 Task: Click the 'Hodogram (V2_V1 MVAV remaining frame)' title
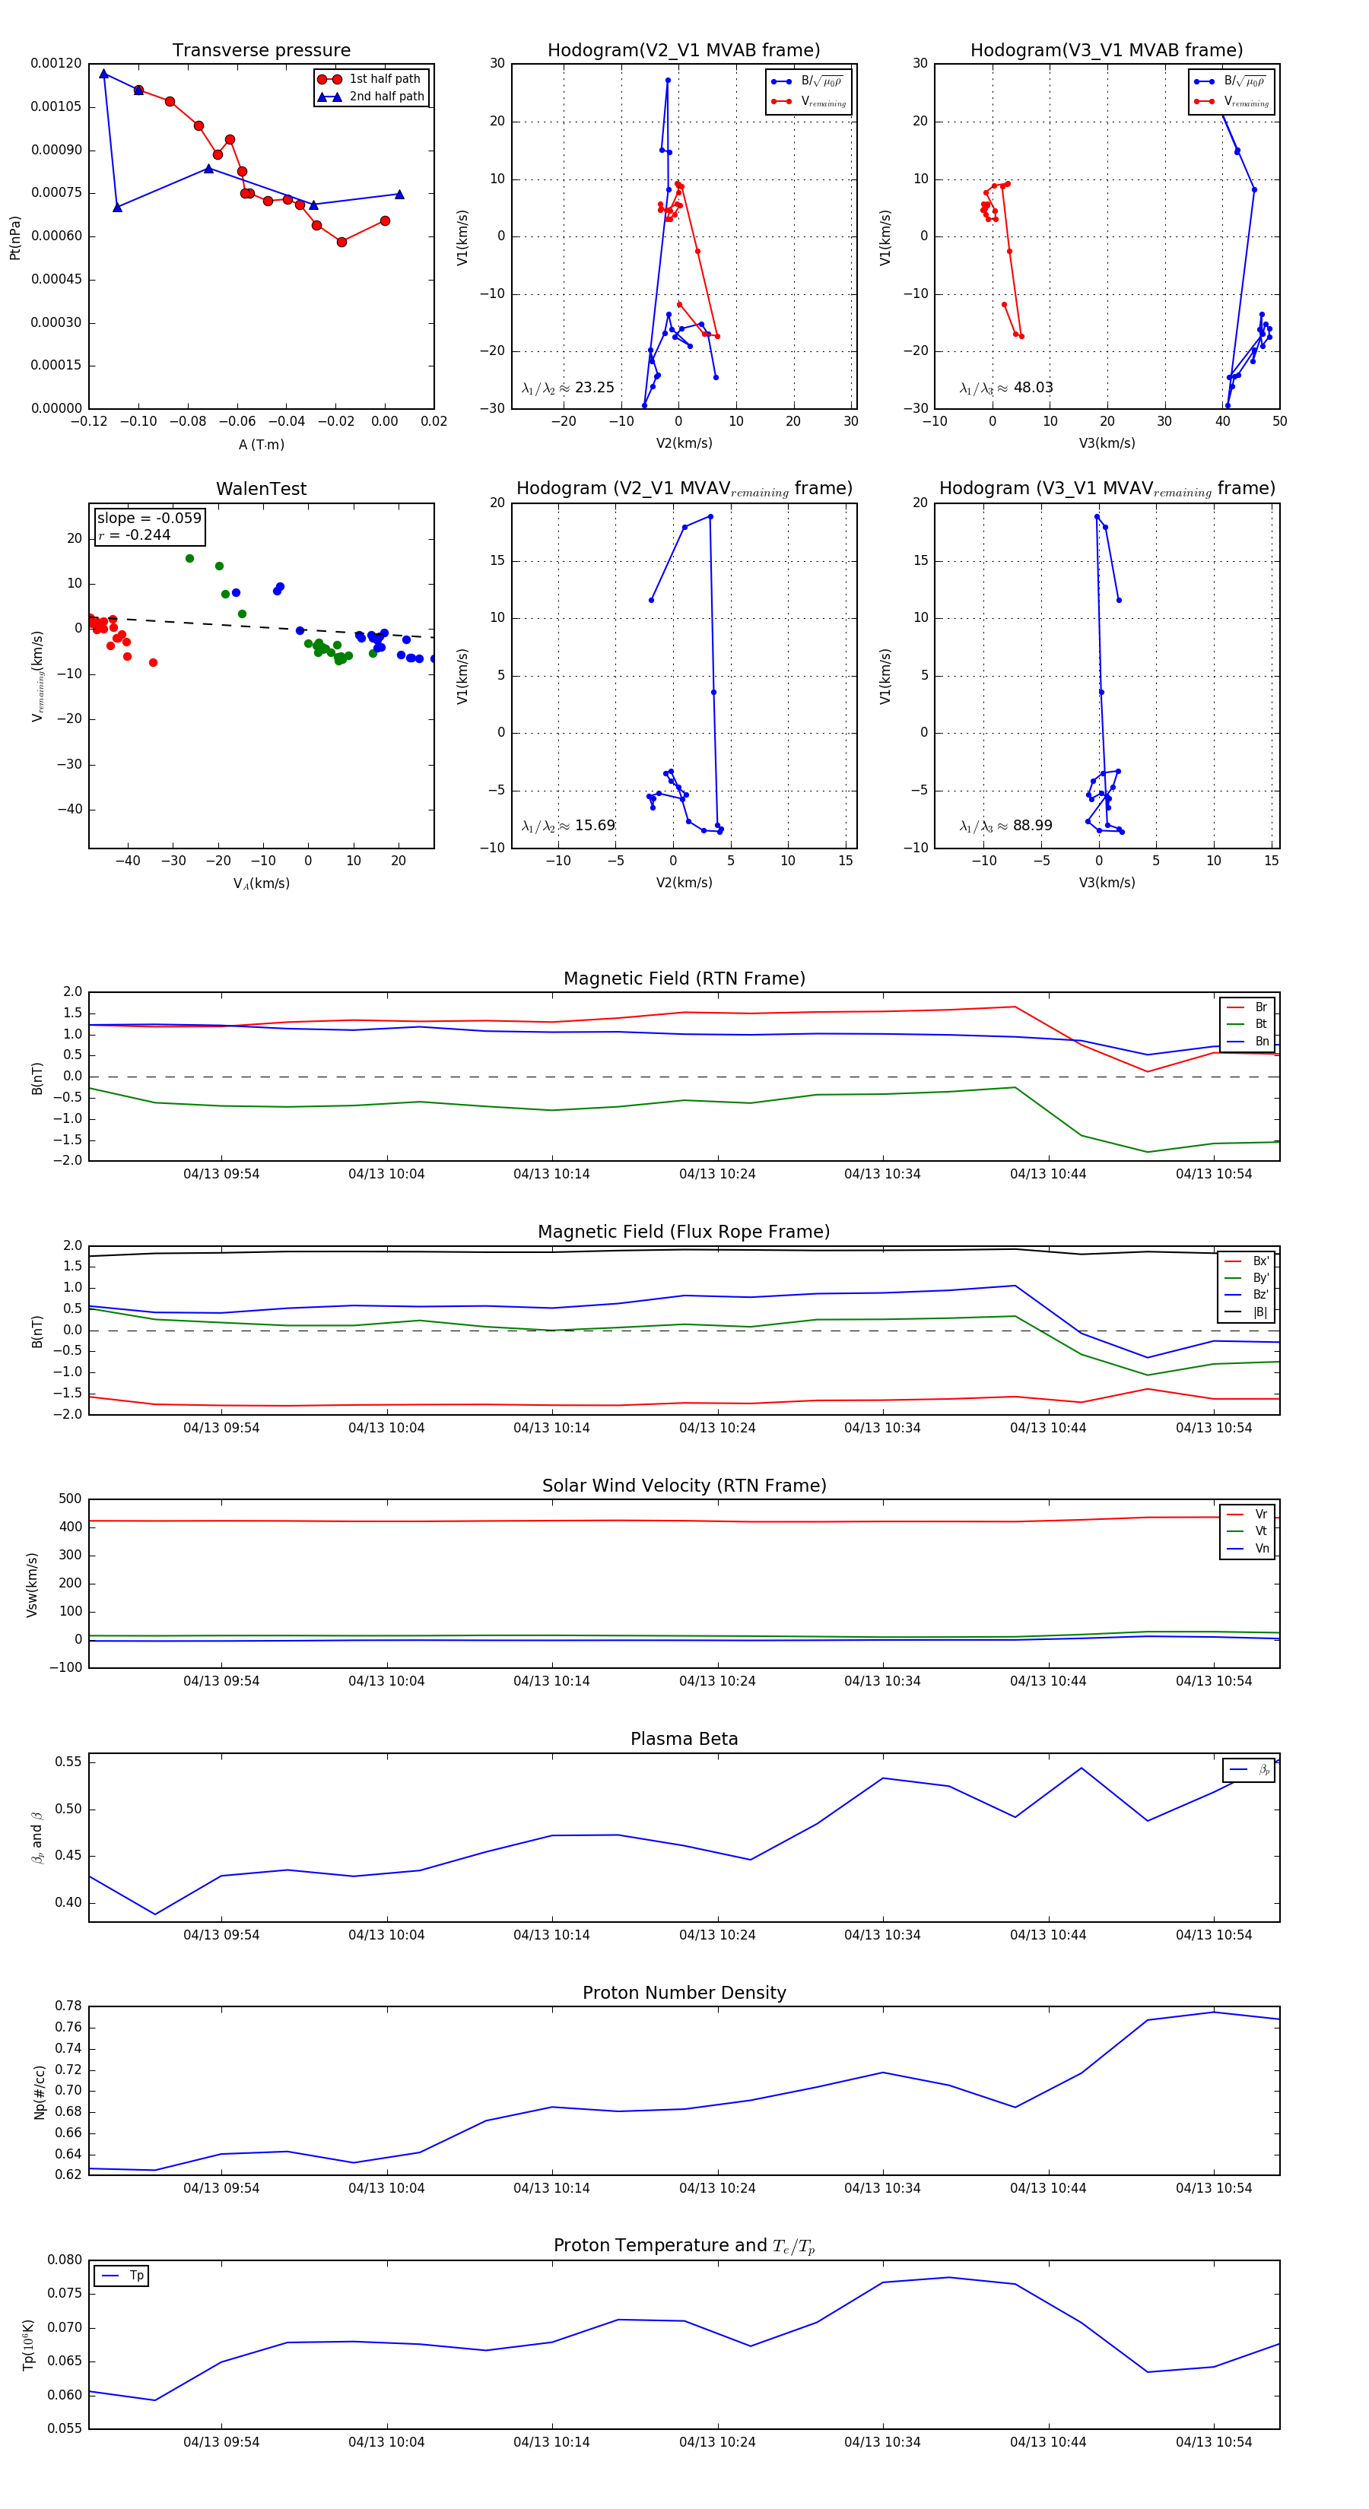[684, 489]
